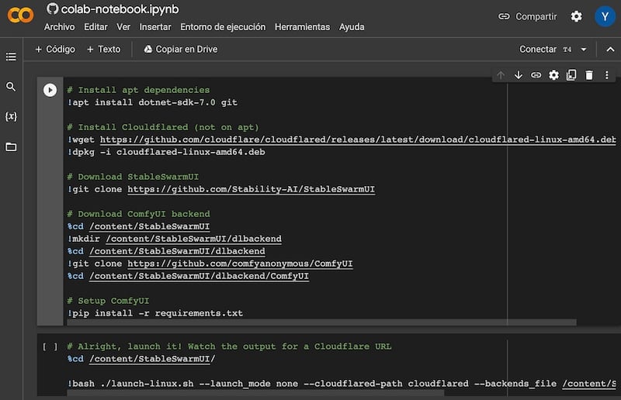Open the Archivo menu
This screenshot has width=621, height=400.
click(59, 27)
